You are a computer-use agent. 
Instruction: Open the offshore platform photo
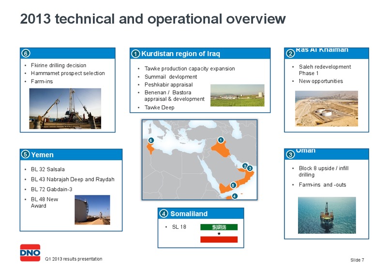(327, 215)
